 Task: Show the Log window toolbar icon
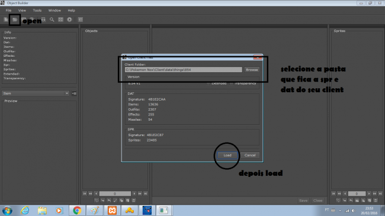pos(81,20)
